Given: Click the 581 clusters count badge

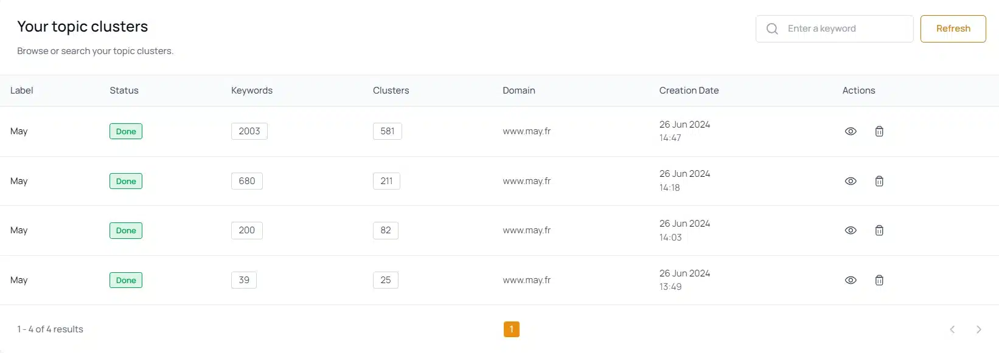Looking at the screenshot, I should click(388, 131).
